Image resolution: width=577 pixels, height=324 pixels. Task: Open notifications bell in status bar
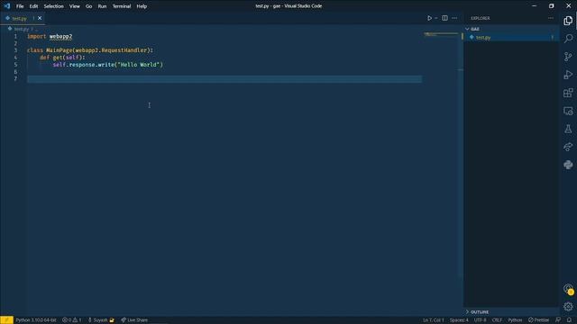[x=569, y=320]
